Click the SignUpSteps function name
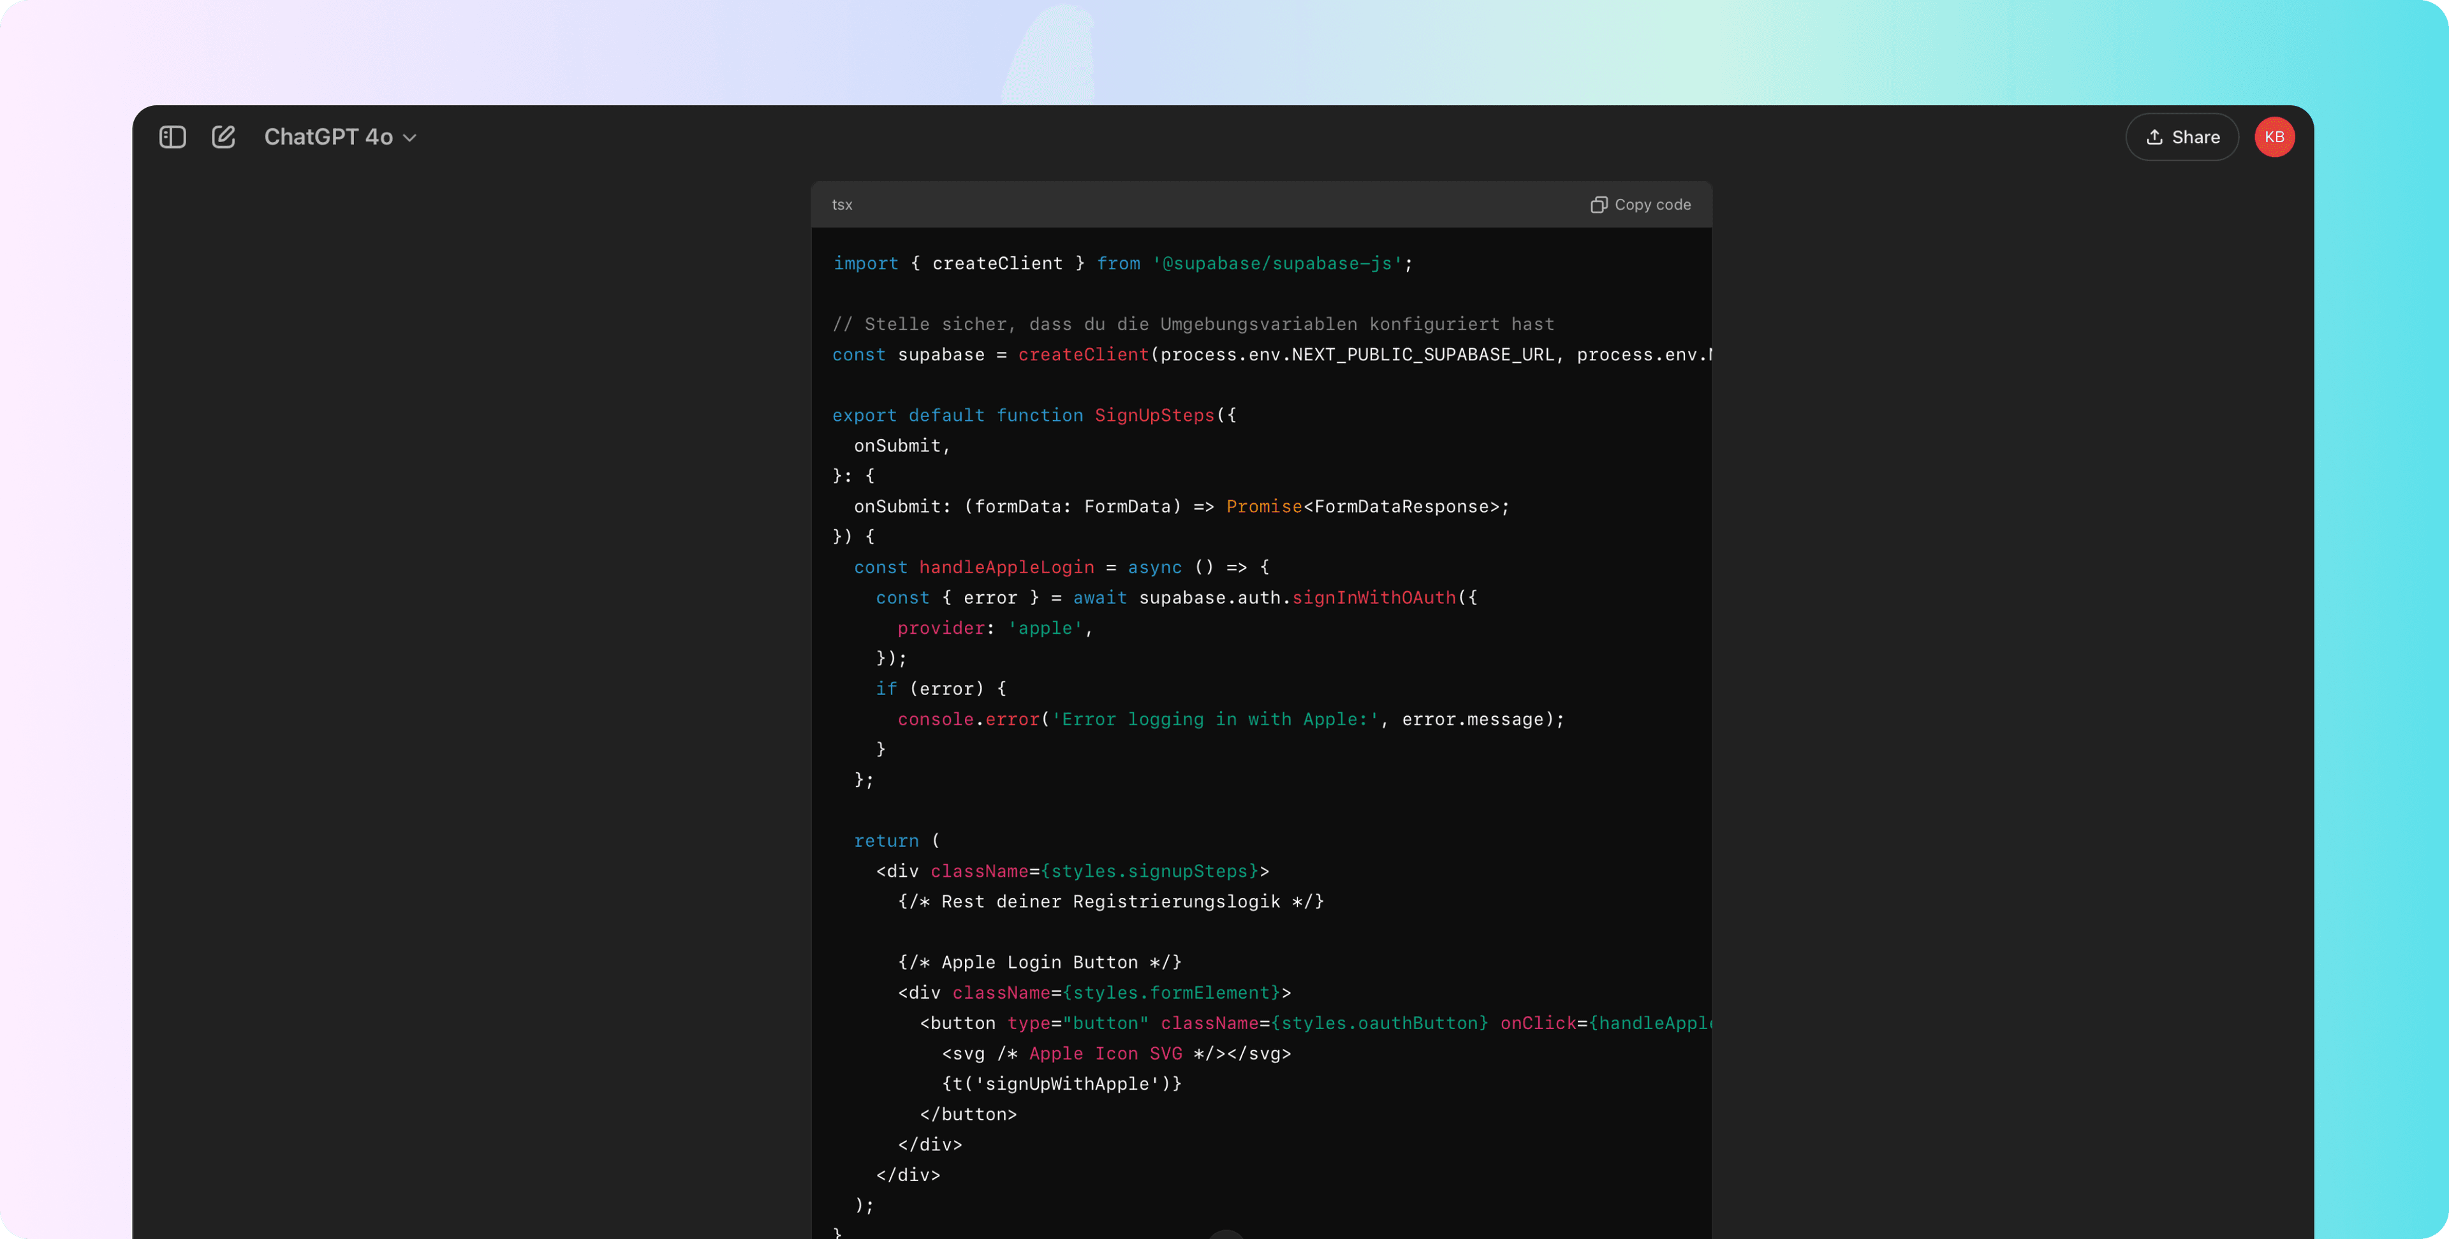 click(1154, 416)
